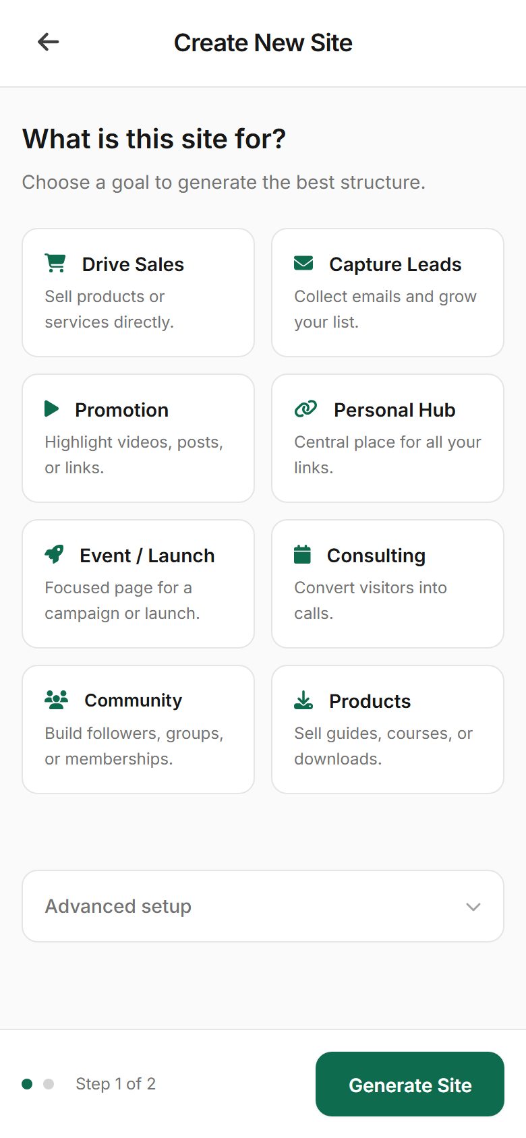This screenshot has width=526, height=1138.
Task: Click the rocket icon on Event / Launch
Action: click(55, 554)
